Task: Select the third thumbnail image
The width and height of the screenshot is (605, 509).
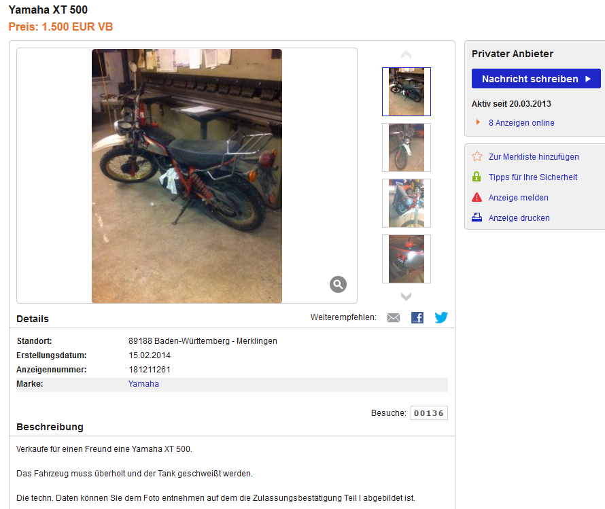Action: 407,203
